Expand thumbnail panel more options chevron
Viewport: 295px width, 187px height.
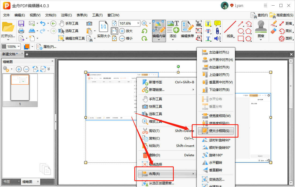pos(49,69)
